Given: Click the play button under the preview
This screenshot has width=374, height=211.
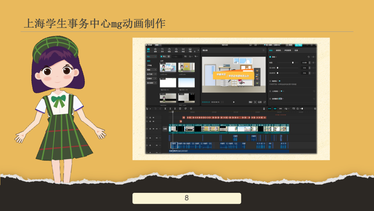Looking at the screenshot, I should pos(234,102).
